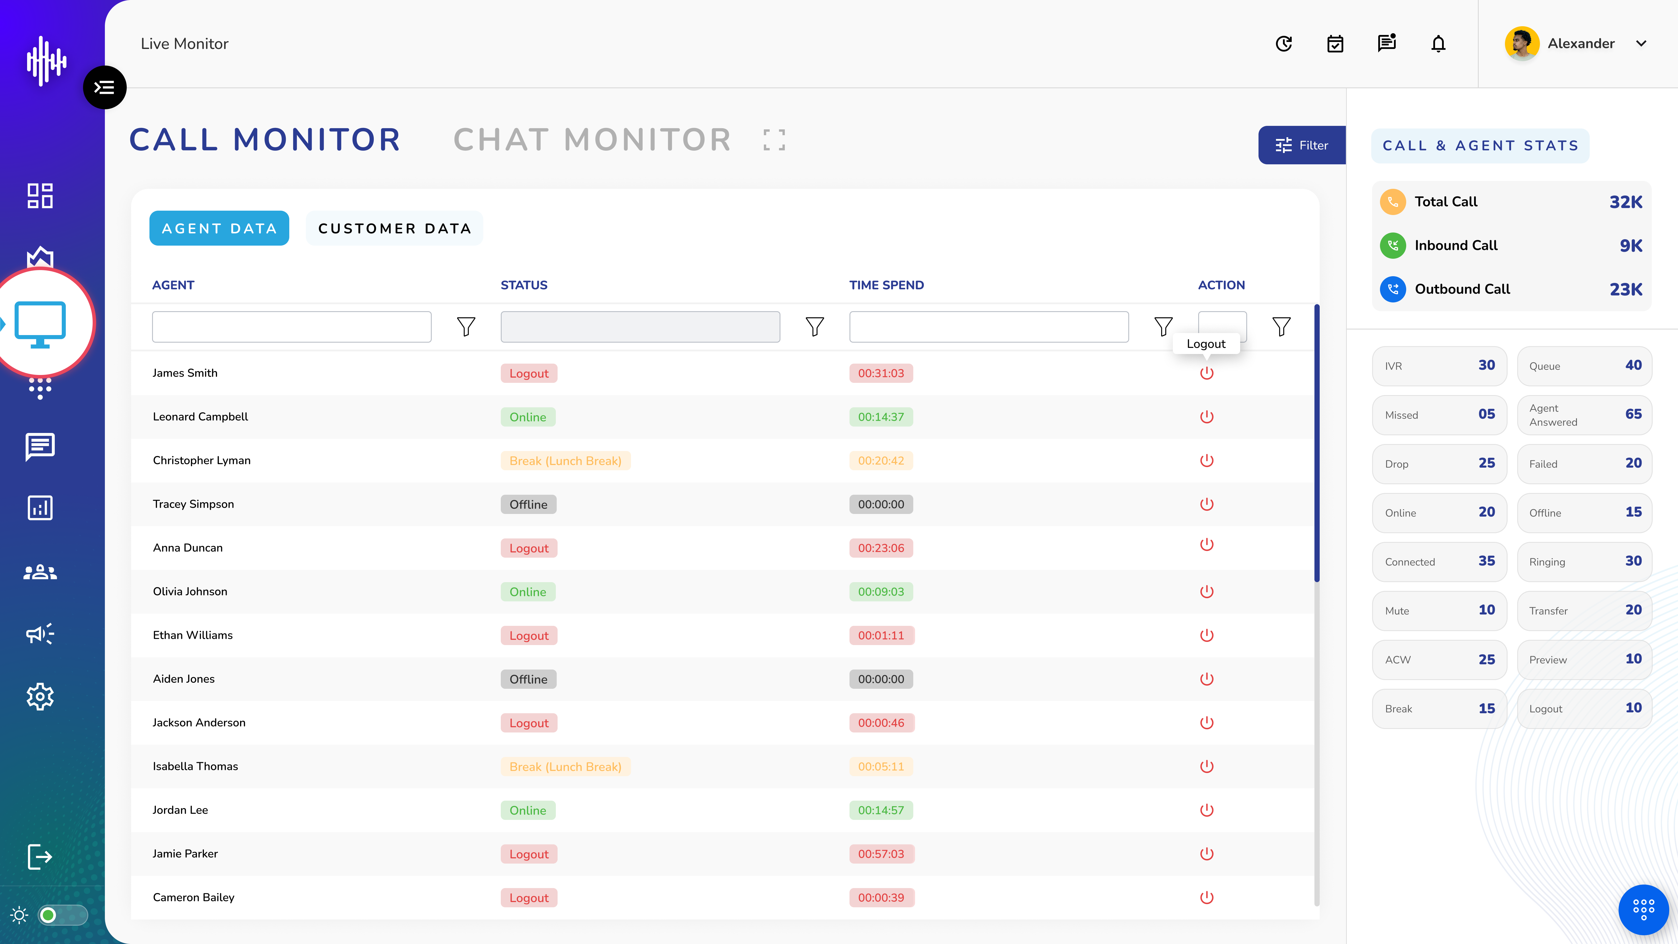The image size is (1678, 944).
Task: Open the notifications bell
Action: tap(1438, 44)
